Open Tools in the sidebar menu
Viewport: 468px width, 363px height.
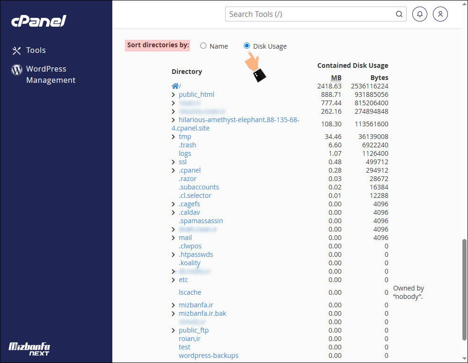point(36,50)
